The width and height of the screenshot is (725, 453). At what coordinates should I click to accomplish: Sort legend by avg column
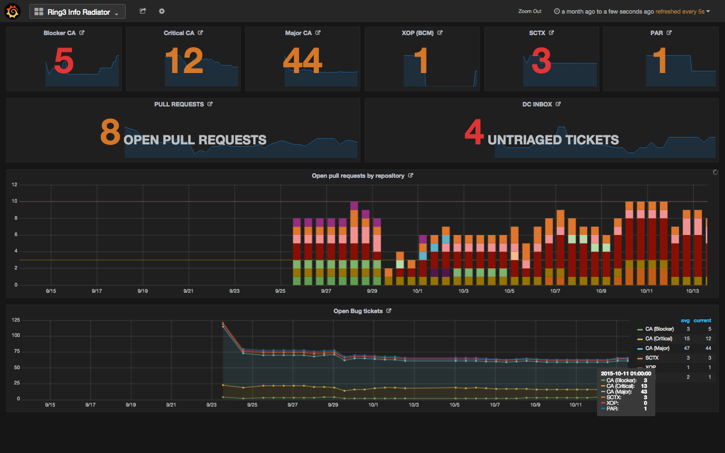tap(685, 320)
